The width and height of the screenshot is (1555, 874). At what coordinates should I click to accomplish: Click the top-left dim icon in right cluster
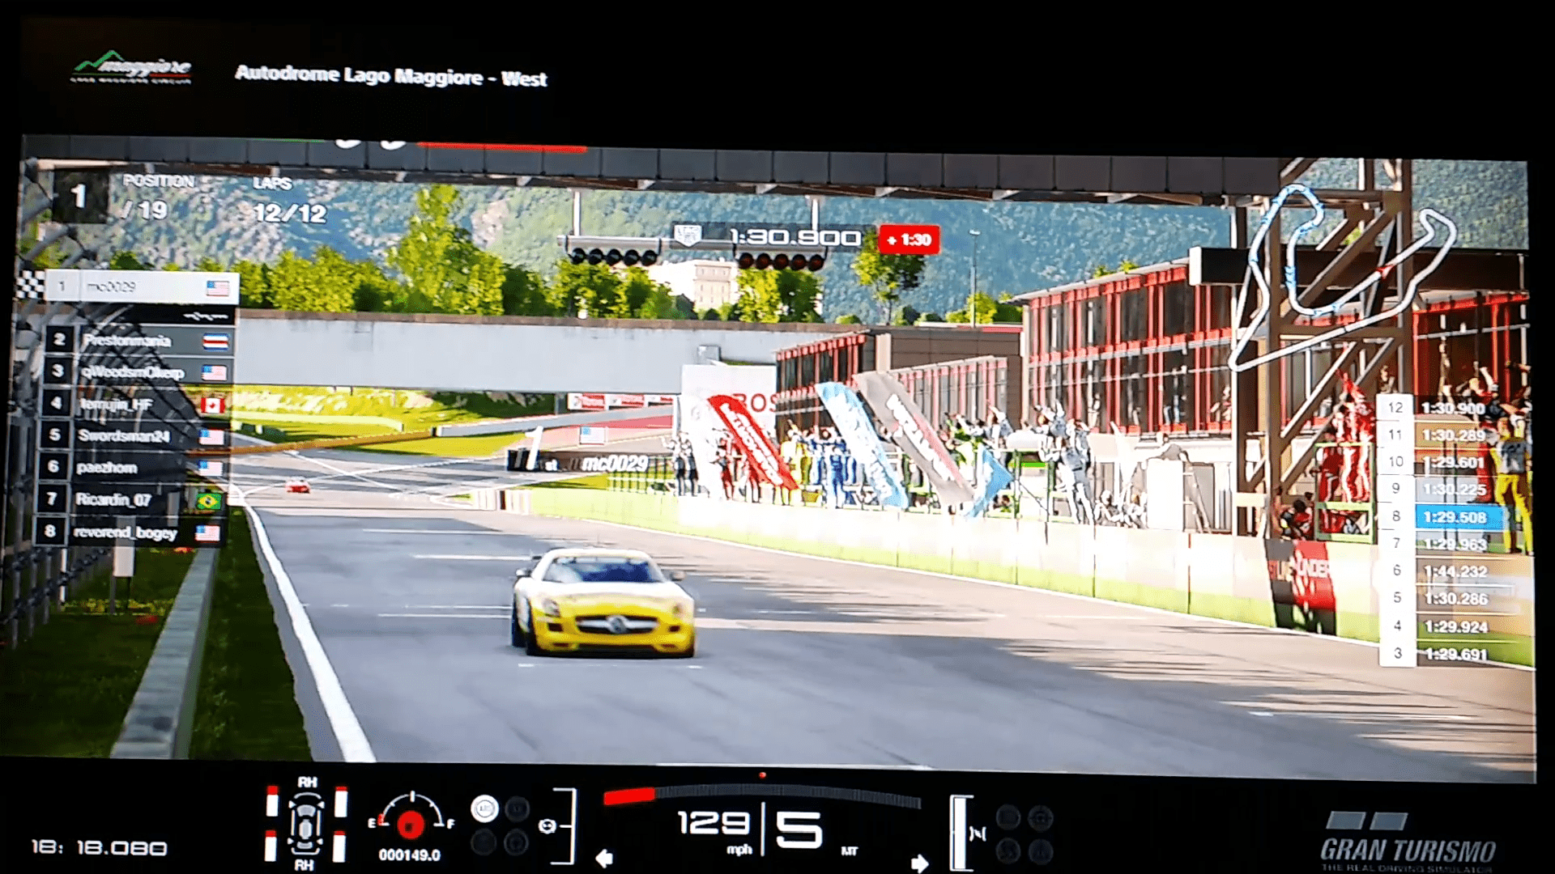(1008, 817)
